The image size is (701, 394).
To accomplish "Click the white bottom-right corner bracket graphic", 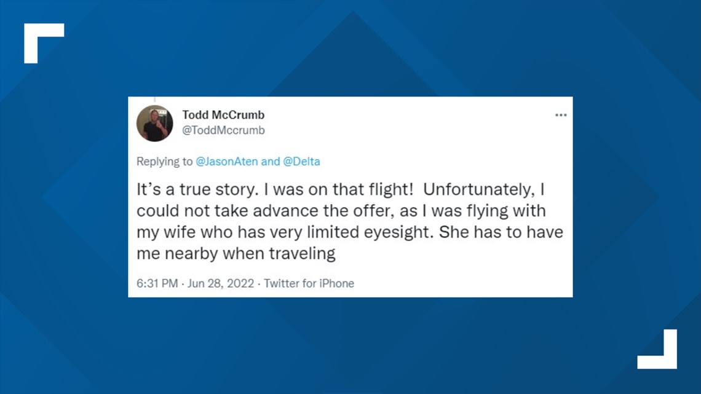I will (657, 349).
